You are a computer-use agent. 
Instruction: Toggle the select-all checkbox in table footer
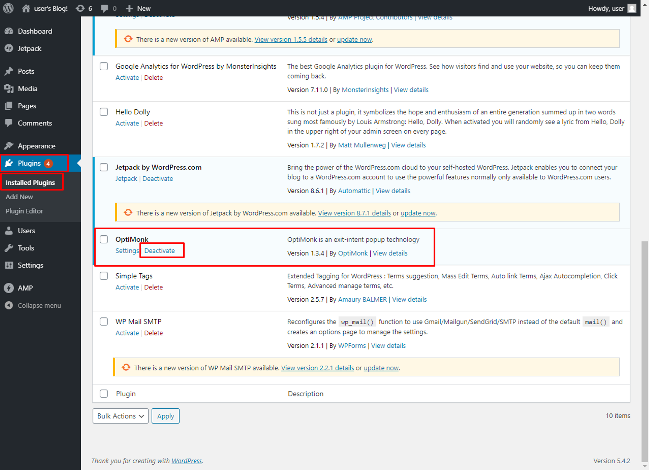click(104, 394)
